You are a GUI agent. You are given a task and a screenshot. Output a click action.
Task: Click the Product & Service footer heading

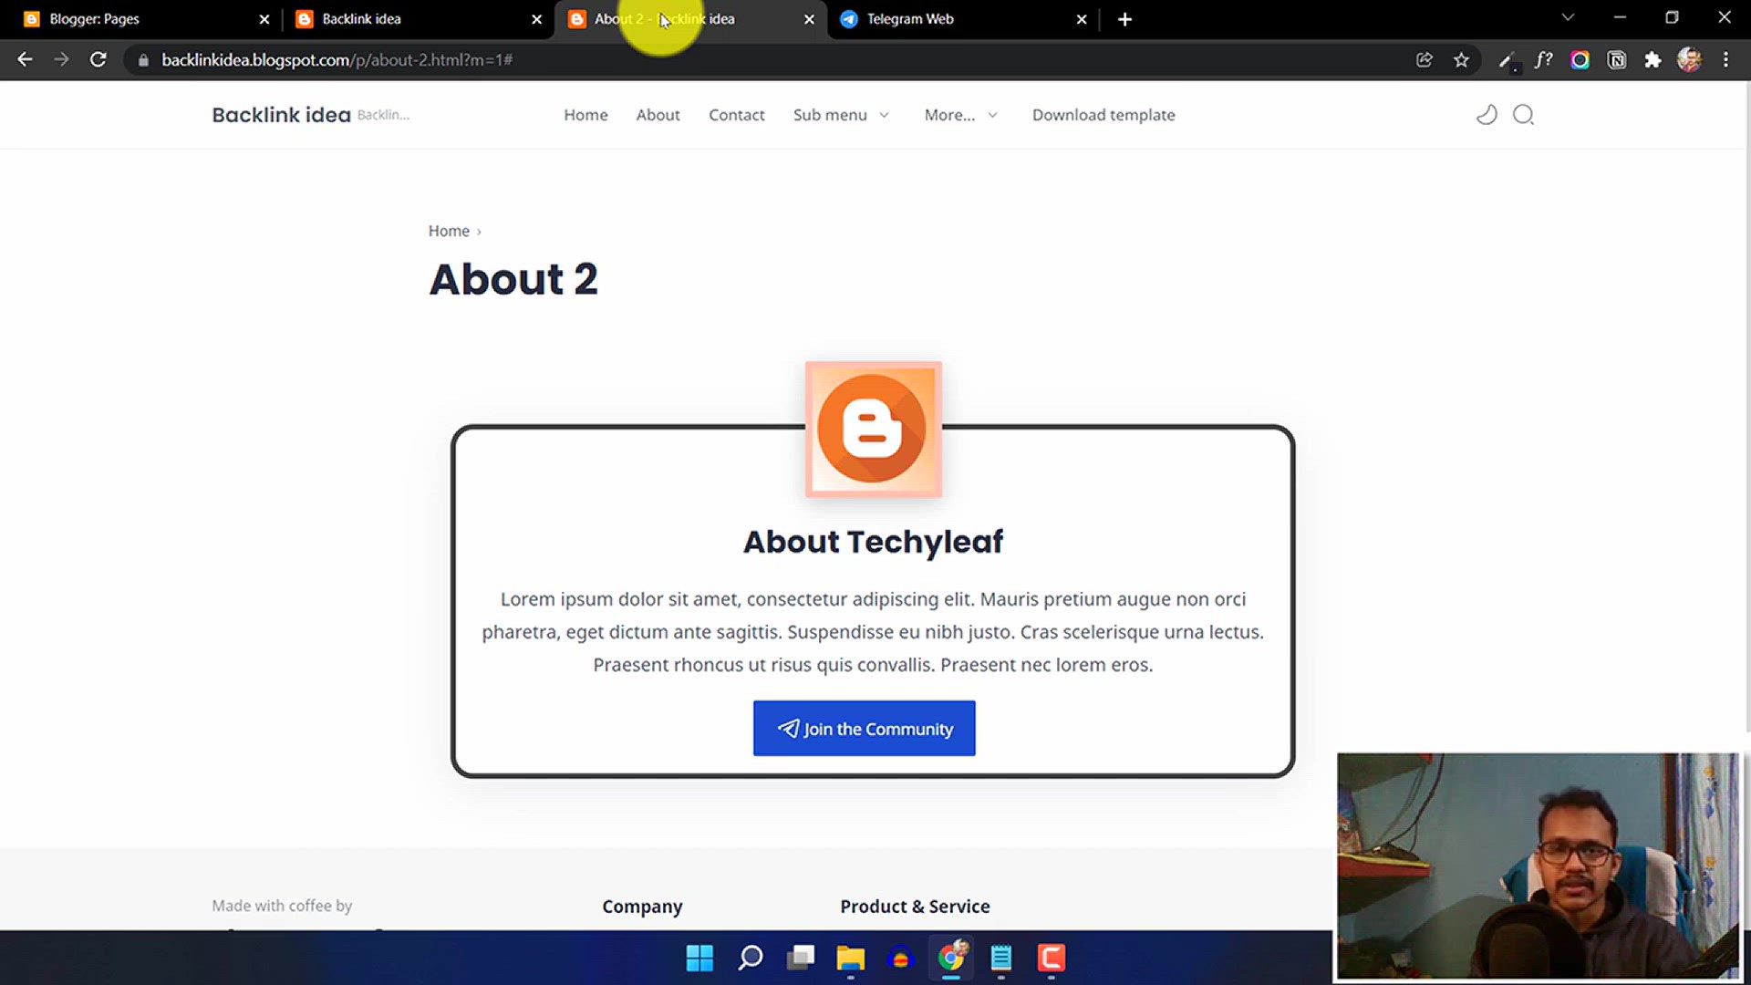coord(915,907)
